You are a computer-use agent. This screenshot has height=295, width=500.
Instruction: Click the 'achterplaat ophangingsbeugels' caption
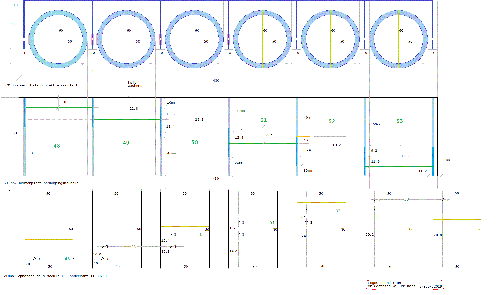(48, 183)
